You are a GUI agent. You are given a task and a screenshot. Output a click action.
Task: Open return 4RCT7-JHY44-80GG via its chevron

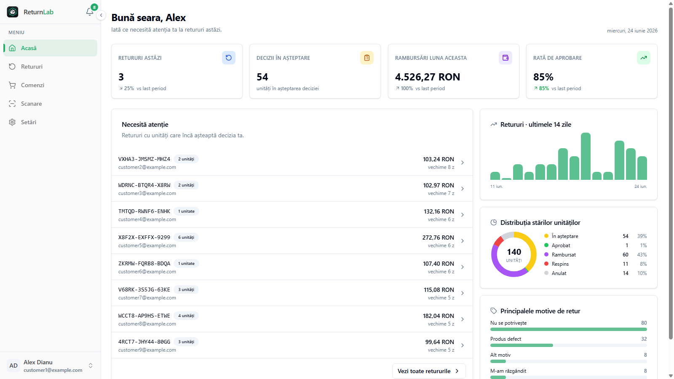pos(463,345)
